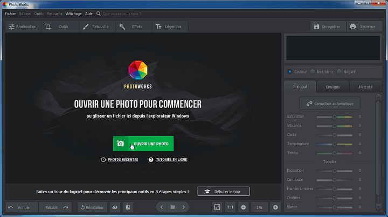The width and height of the screenshot is (388, 217).
Task: Click the PhotoWorks title bar app icon
Action: (x=5, y=4)
